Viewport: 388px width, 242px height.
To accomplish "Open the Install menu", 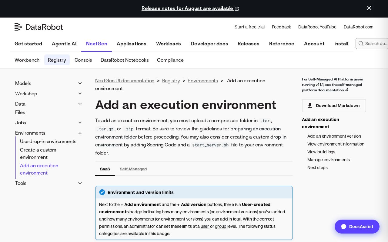I will click(x=341, y=44).
